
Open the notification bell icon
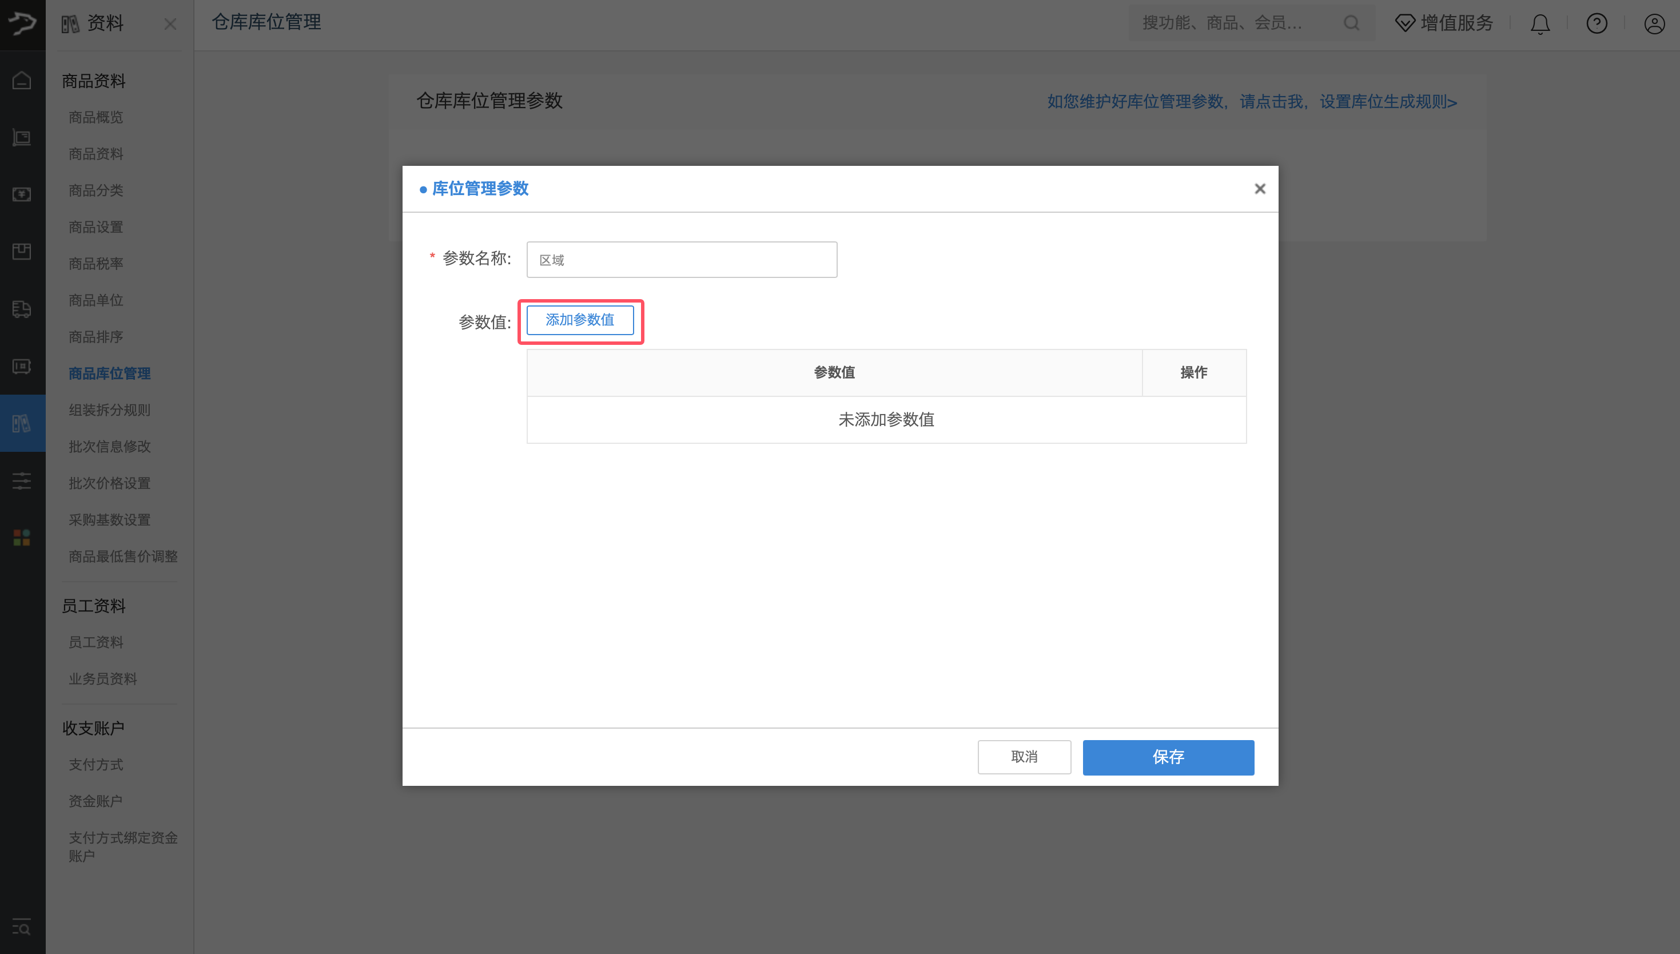point(1540,23)
